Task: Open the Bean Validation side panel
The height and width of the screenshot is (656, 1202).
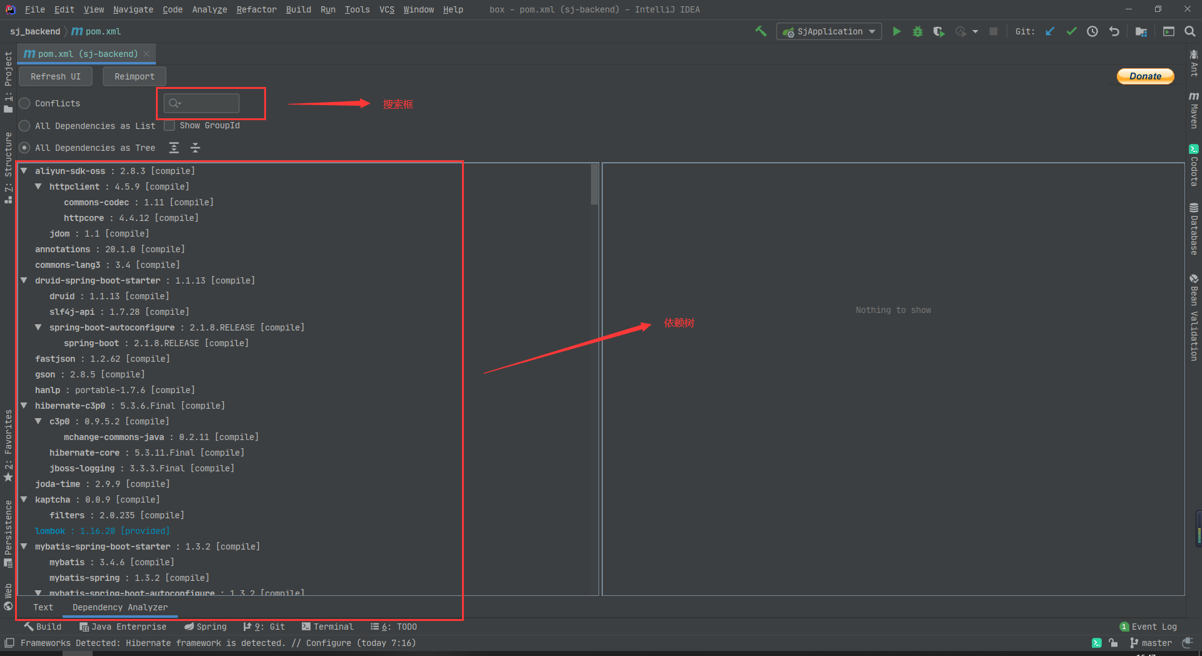Action: pyautogui.click(x=1194, y=317)
